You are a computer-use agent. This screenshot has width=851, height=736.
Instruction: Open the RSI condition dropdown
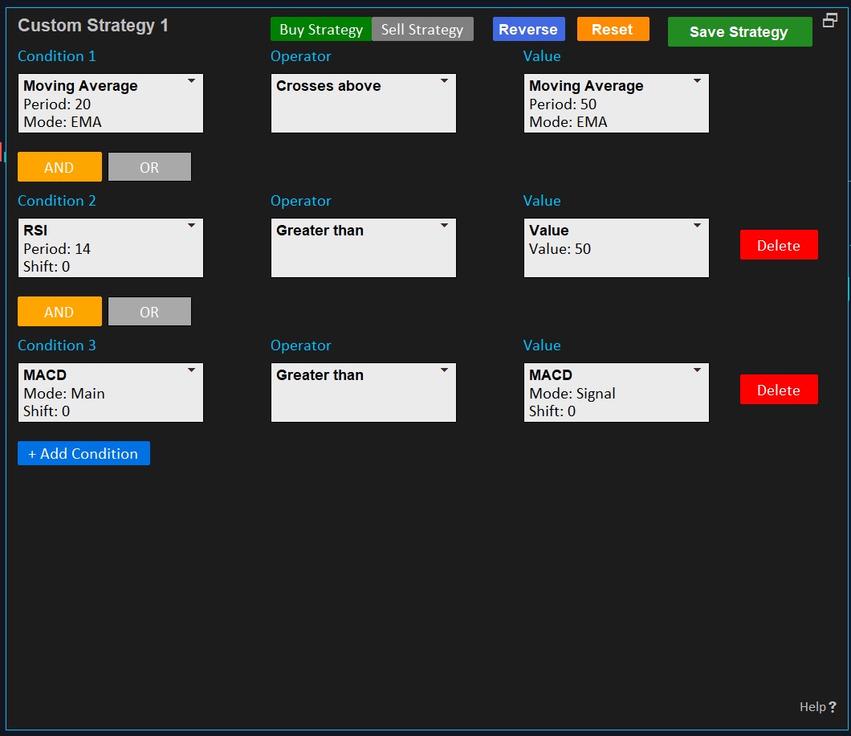111,248
